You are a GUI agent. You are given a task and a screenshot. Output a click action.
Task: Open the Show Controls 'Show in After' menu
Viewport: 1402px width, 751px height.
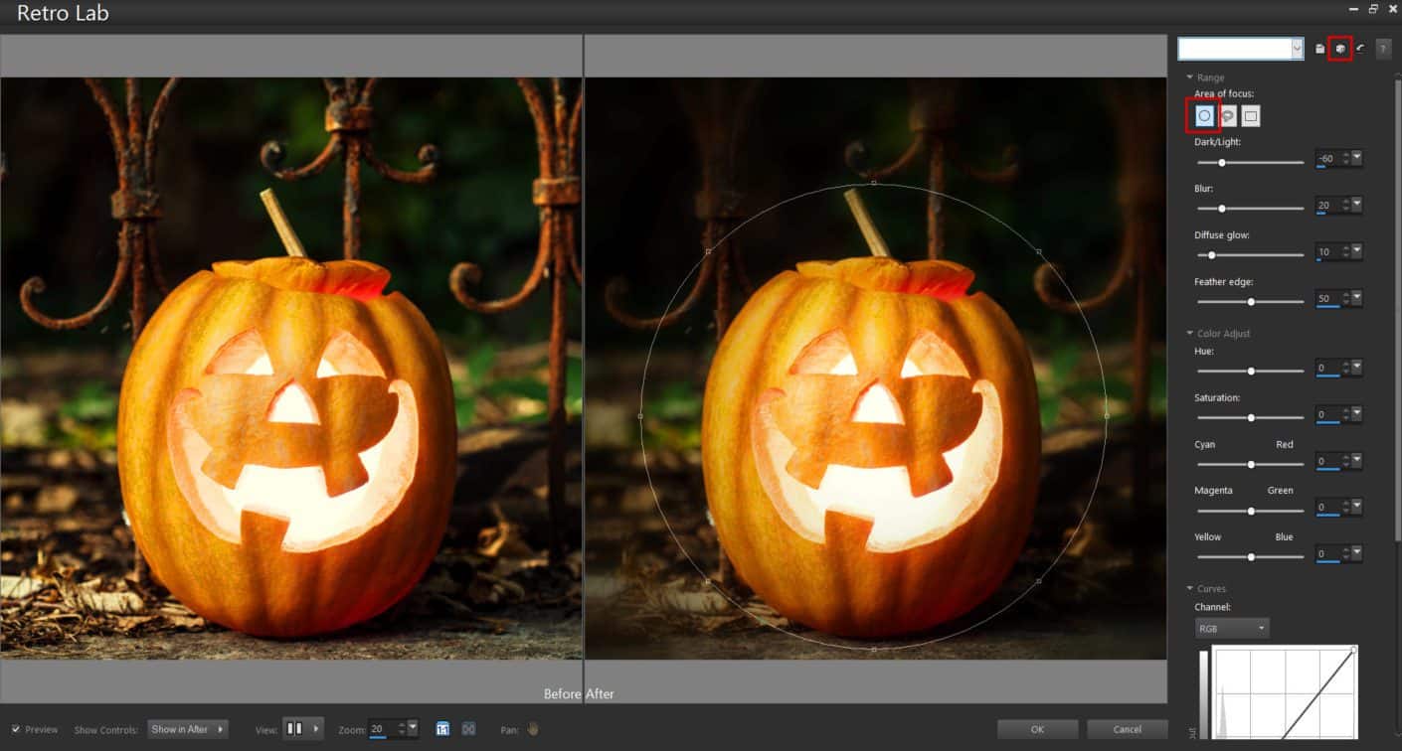coord(187,728)
